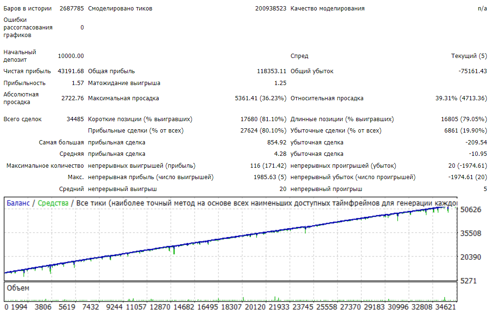Image resolution: width=491 pixels, height=315 pixels.
Task: Select the label Общая прибыль
Action: (x=111, y=71)
